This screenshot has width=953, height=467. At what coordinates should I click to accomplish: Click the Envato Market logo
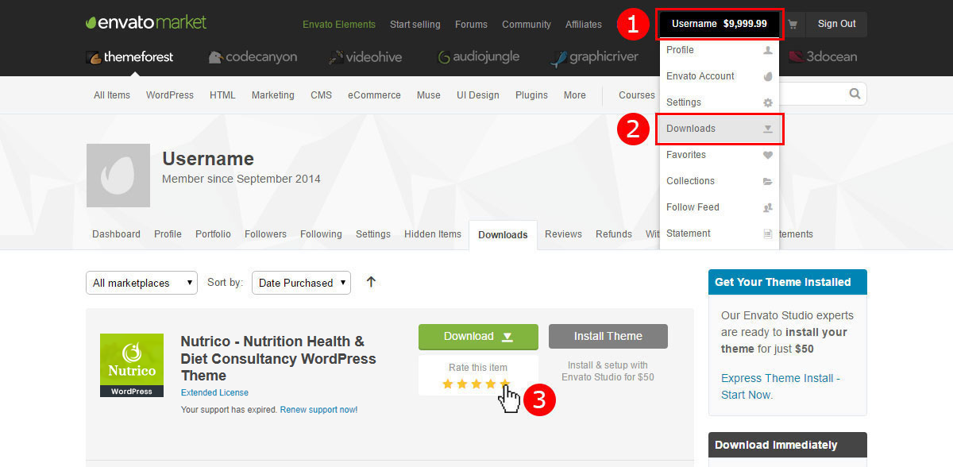click(146, 23)
